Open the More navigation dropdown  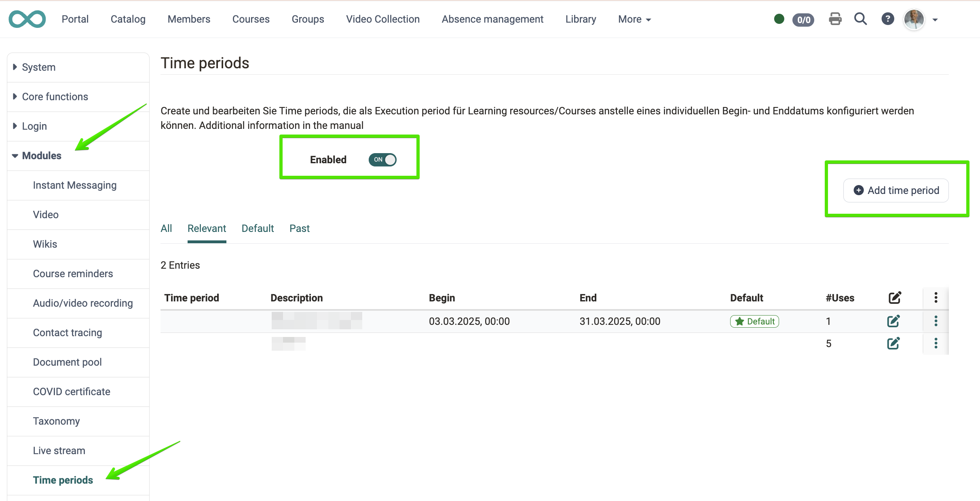click(x=634, y=19)
